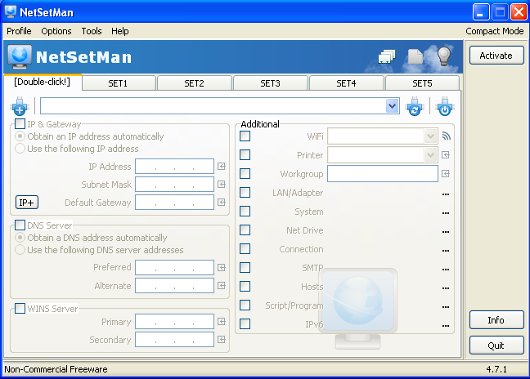Click the add network adapter plus icon
Image resolution: width=530 pixels, height=379 pixels.
(20, 106)
